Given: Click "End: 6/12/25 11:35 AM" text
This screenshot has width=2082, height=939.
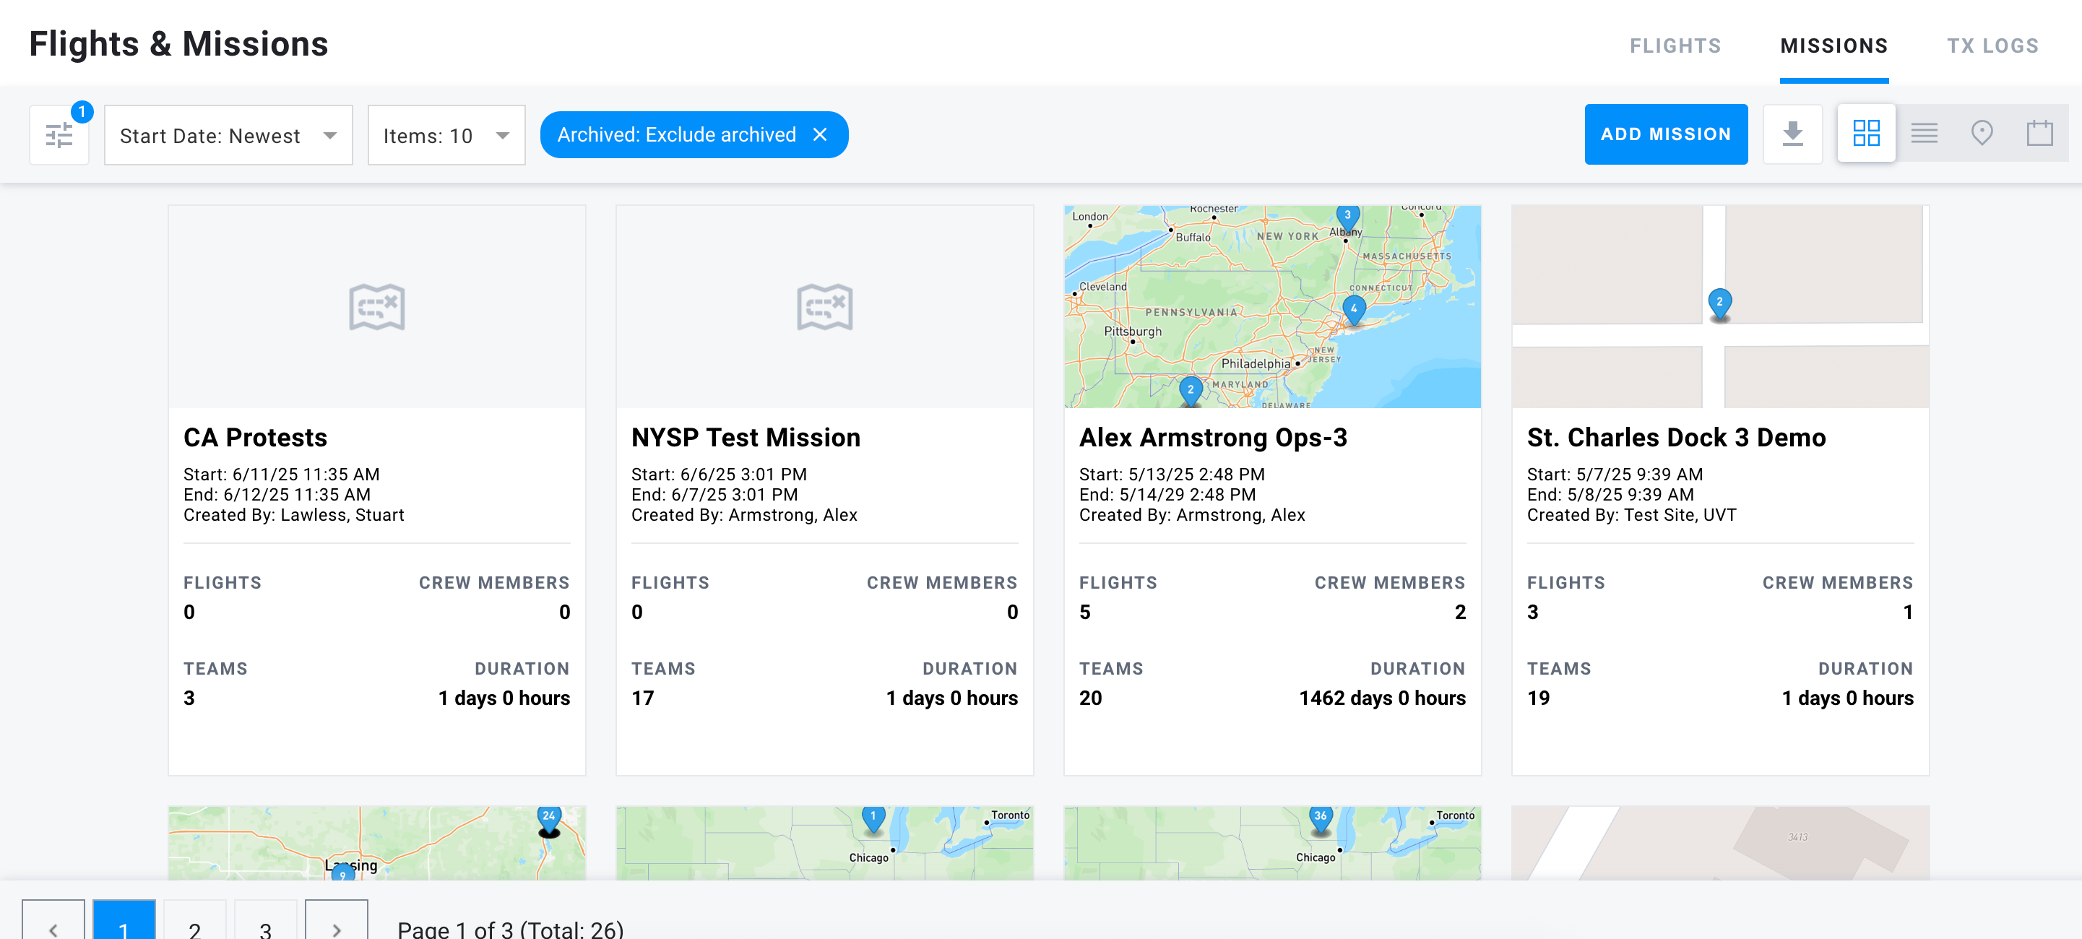Looking at the screenshot, I should (x=277, y=495).
